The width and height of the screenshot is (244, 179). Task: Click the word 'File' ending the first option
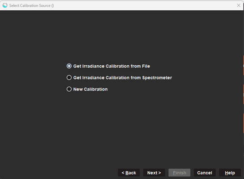[x=146, y=66]
